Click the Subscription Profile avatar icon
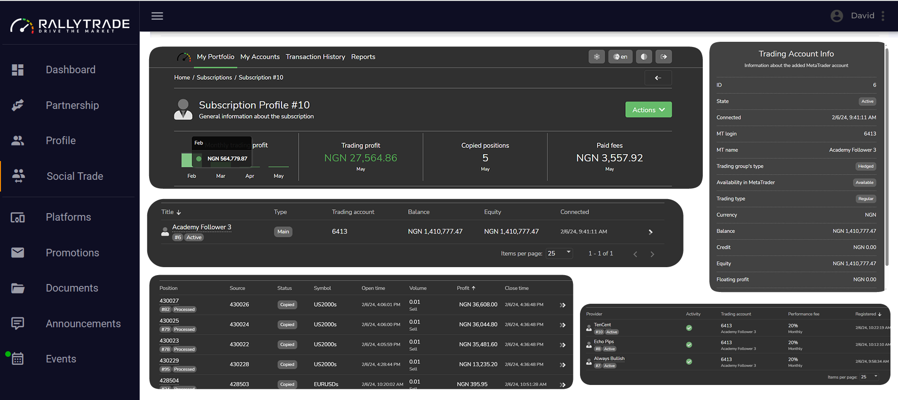 point(183,109)
